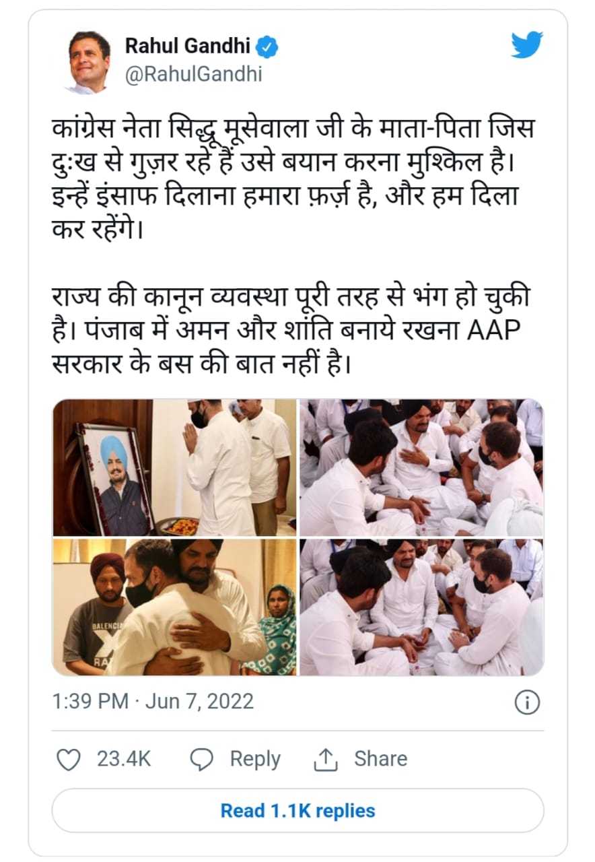Click the 23.4K likes count

(124, 759)
